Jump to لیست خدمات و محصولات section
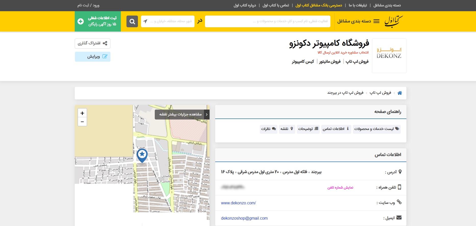Viewport: 476px width, 226px height. click(377, 129)
